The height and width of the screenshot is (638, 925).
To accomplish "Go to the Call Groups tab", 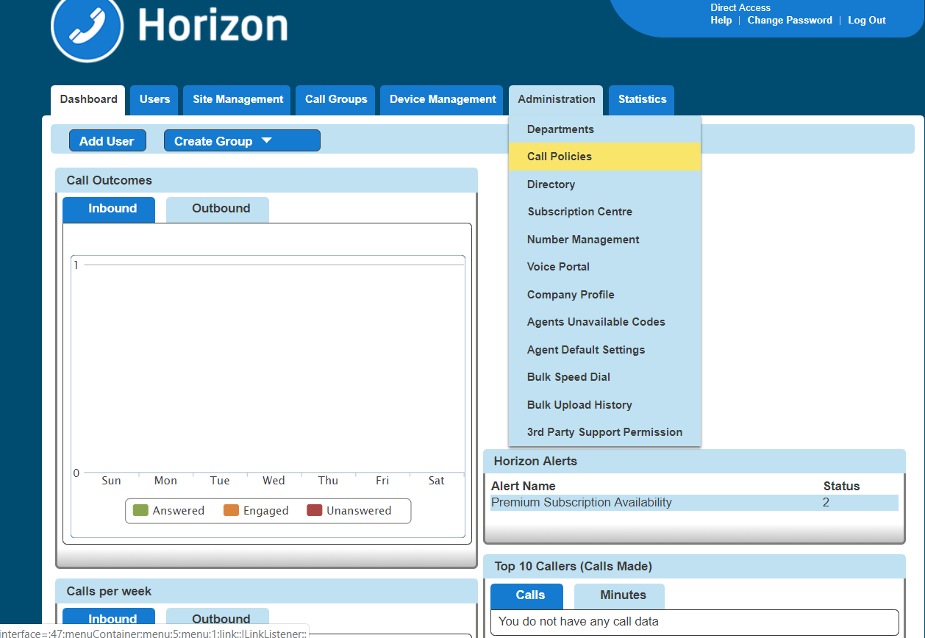I will (x=336, y=100).
